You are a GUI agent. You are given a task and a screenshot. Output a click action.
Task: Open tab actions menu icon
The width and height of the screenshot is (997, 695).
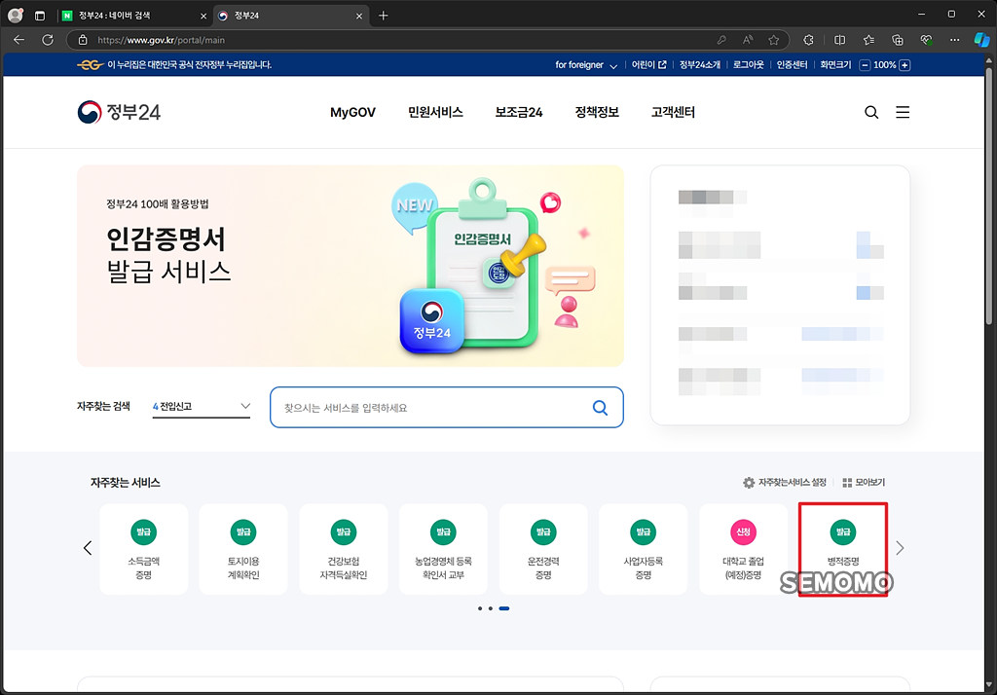point(39,16)
